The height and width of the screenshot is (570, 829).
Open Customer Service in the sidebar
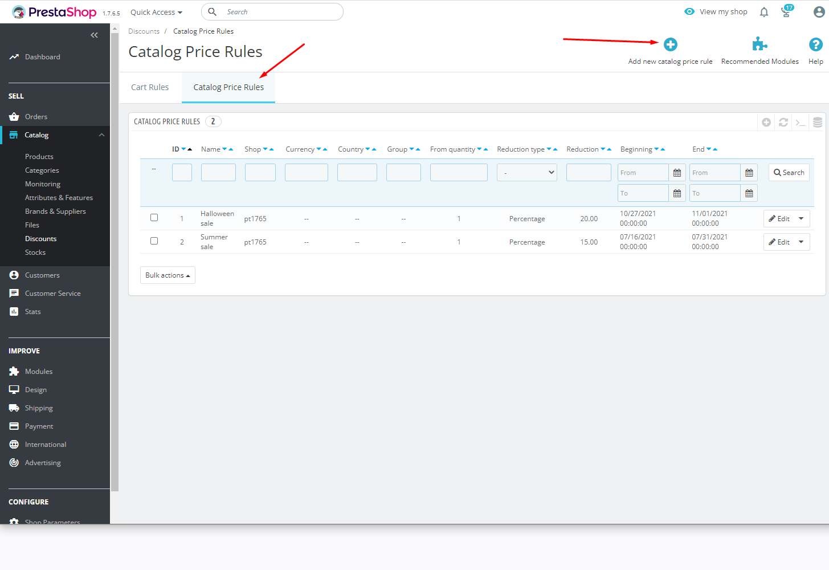click(53, 294)
